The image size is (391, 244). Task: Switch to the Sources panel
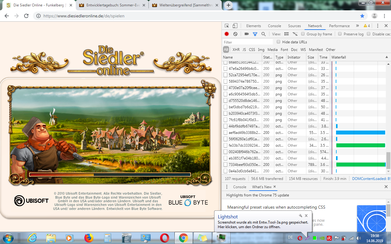[294, 26]
